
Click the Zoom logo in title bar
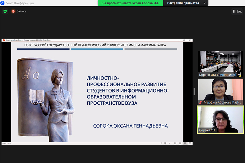2,3
